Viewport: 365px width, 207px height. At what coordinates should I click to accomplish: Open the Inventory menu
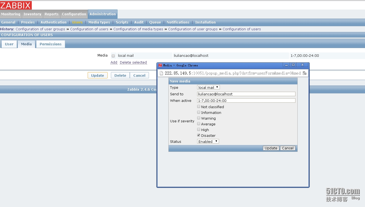tap(32, 14)
